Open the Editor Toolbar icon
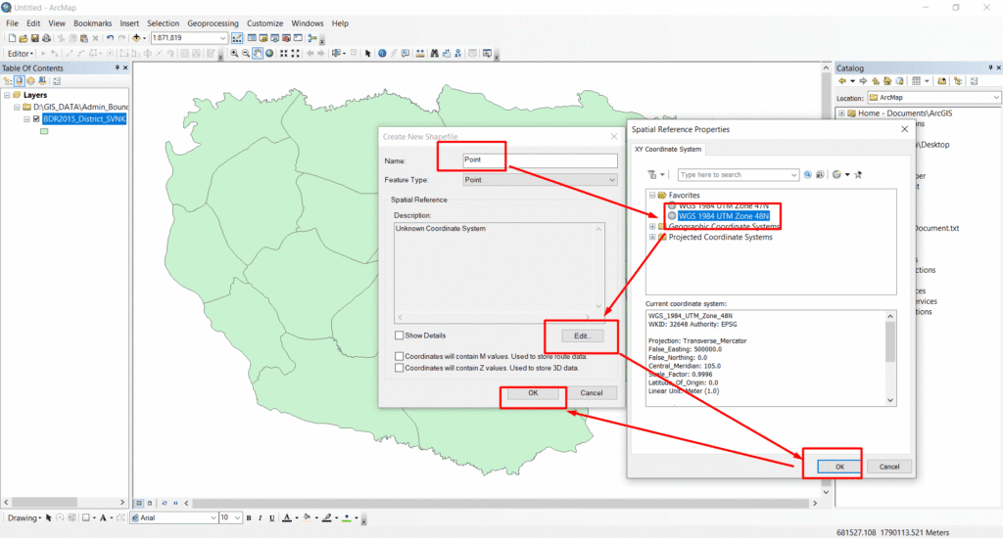Screen dimensions: 1003x538 click(x=237, y=38)
